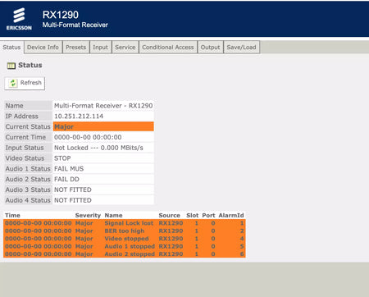Screen dimensions: 369x297
Task: Click the RX1290 product title
Action: [61, 15]
